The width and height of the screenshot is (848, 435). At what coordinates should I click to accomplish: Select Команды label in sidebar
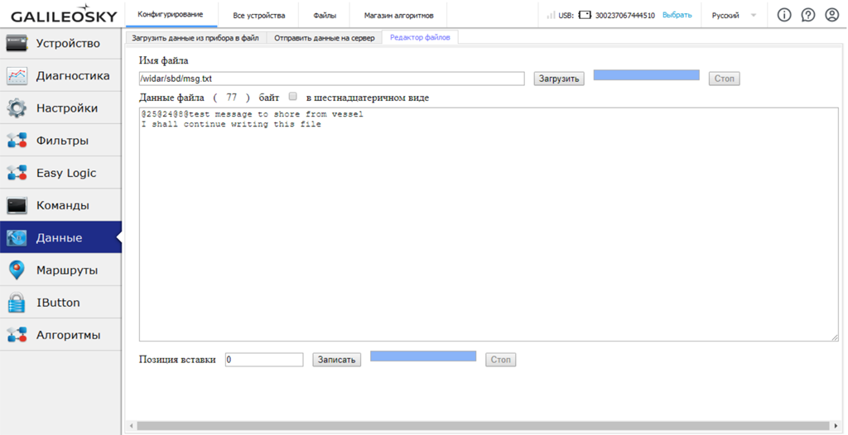[63, 205]
